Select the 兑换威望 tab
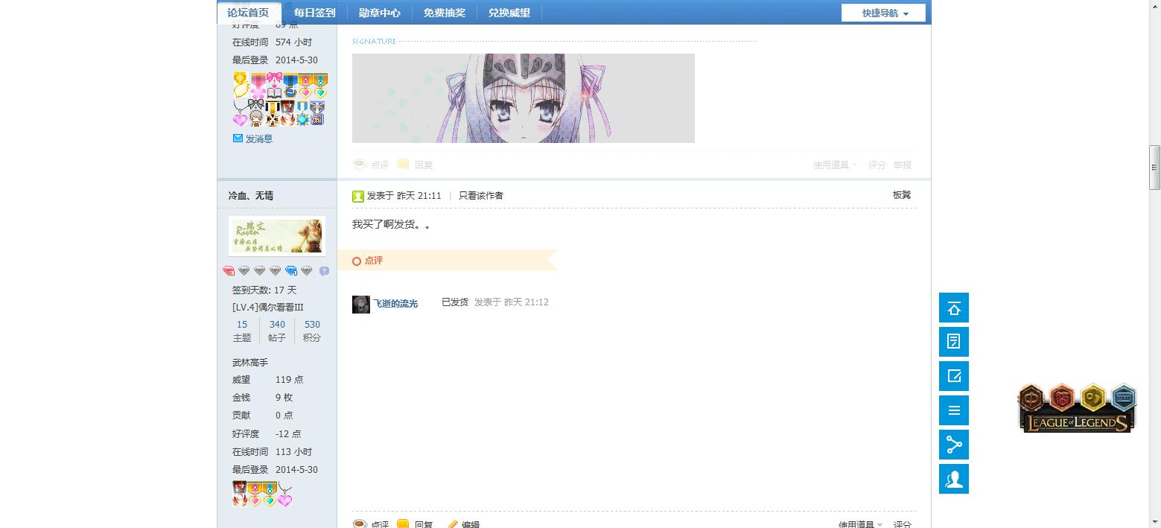1161x528 pixels. (x=509, y=13)
